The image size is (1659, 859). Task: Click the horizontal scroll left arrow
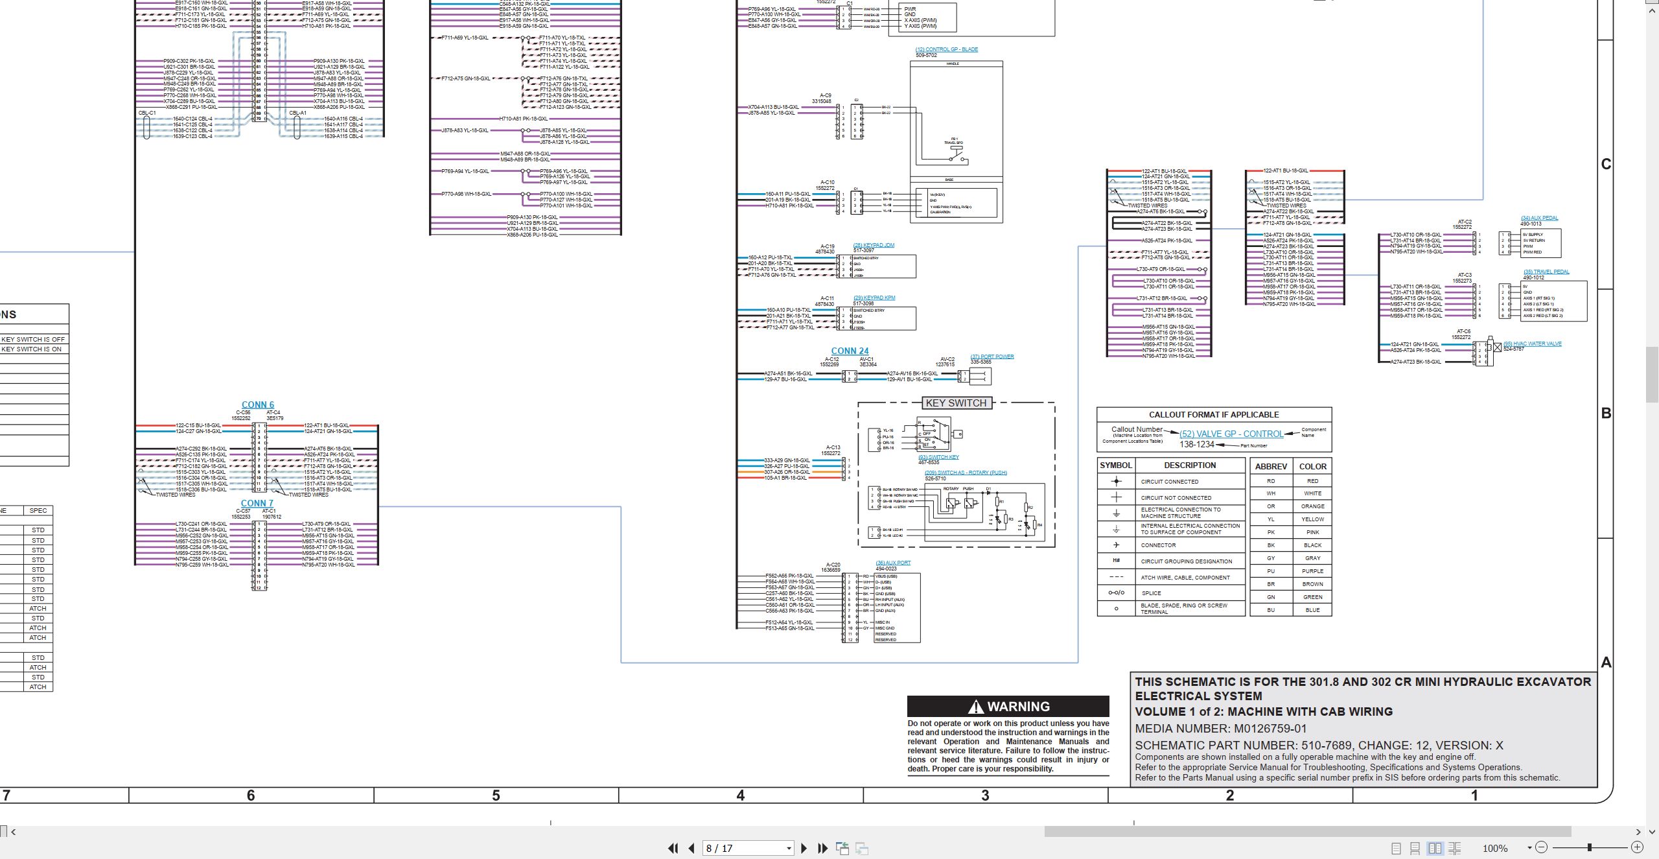click(14, 832)
